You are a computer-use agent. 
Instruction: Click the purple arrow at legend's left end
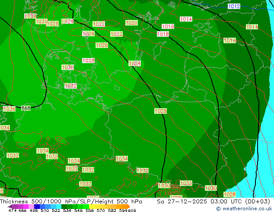click(x=10, y=206)
